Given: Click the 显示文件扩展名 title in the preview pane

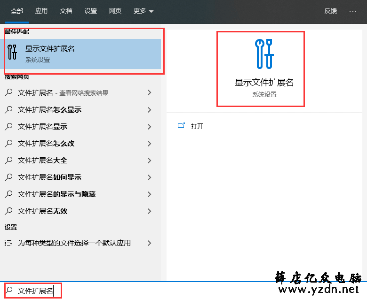Looking at the screenshot, I should [x=264, y=83].
